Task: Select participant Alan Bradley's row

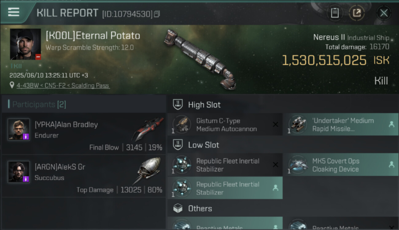Action: [83, 134]
